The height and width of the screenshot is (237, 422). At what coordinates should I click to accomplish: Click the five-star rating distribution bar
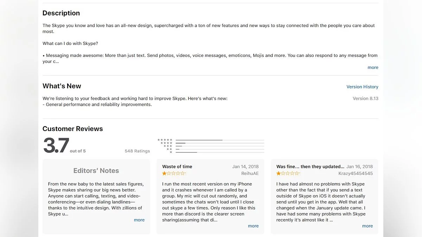pos(220,140)
